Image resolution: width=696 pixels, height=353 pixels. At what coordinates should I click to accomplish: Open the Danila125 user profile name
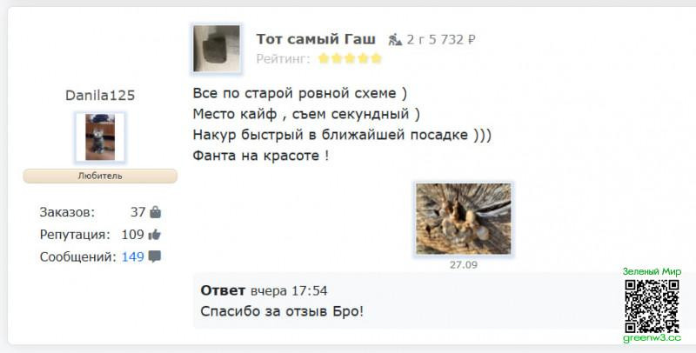pyautogui.click(x=100, y=96)
